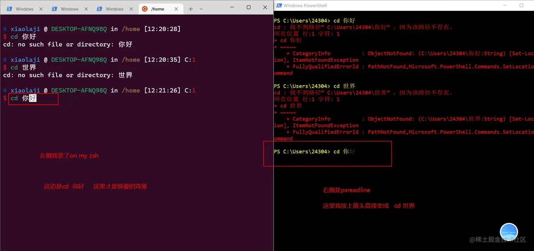Open a new terminal tab with plus

pyautogui.click(x=191, y=9)
